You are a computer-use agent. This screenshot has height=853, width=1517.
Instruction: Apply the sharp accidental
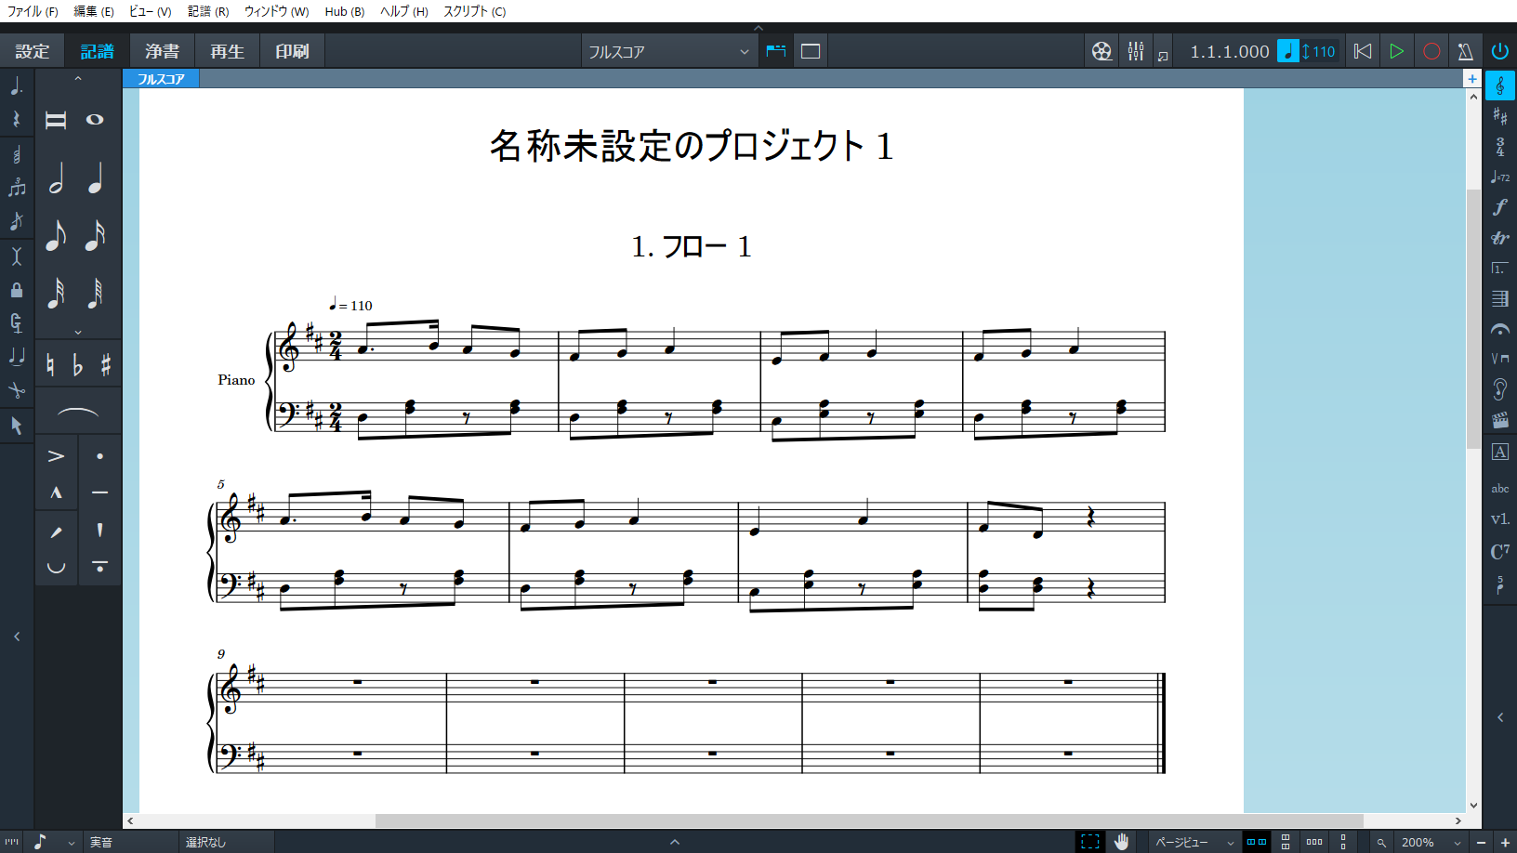[106, 365]
